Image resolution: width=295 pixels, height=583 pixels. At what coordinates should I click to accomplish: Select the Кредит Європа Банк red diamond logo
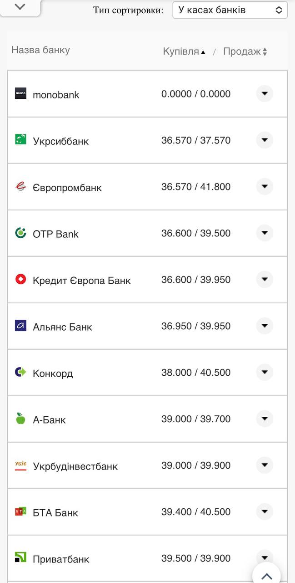coord(21,280)
